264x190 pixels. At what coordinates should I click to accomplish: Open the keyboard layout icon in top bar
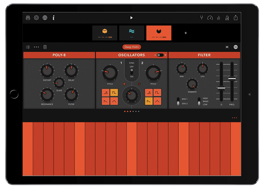point(28,18)
